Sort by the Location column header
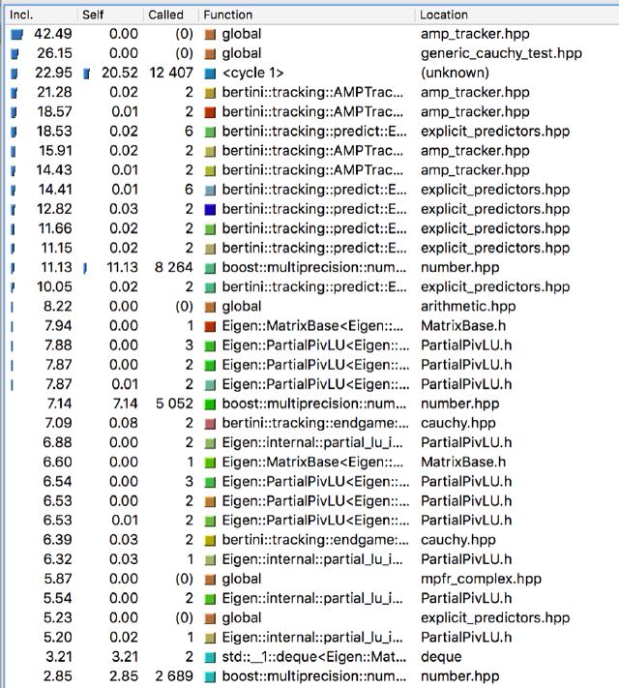Screen dimensions: 619x688 (516, 15)
